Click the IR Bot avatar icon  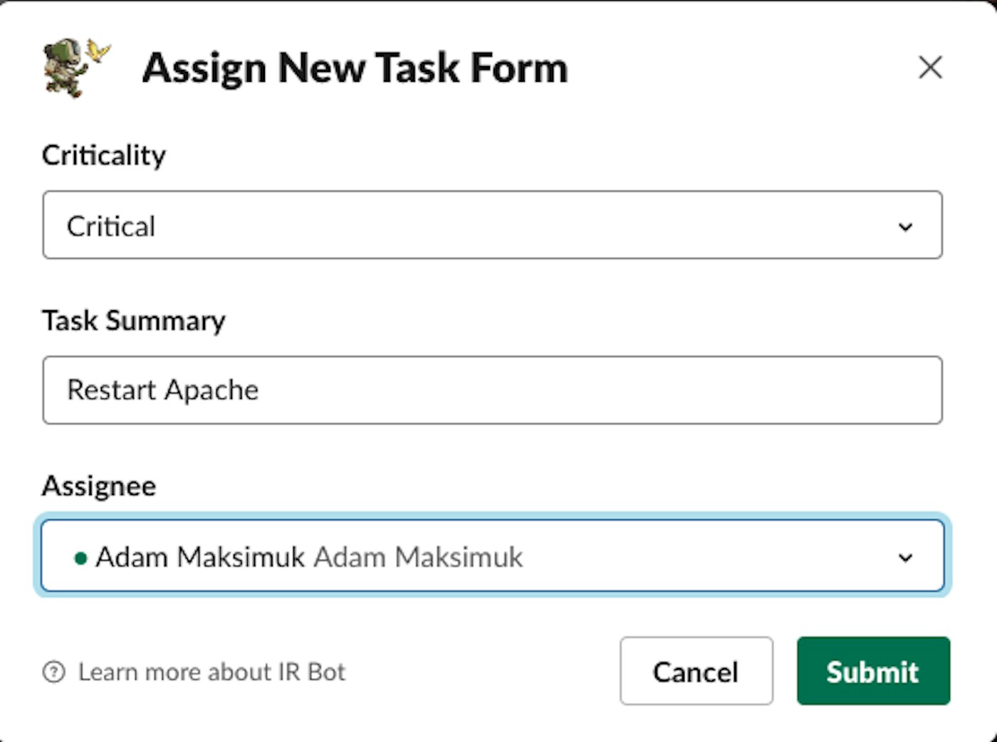tap(75, 68)
